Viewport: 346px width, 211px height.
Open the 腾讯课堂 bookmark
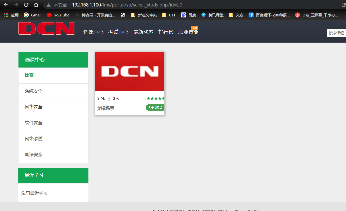point(212,15)
